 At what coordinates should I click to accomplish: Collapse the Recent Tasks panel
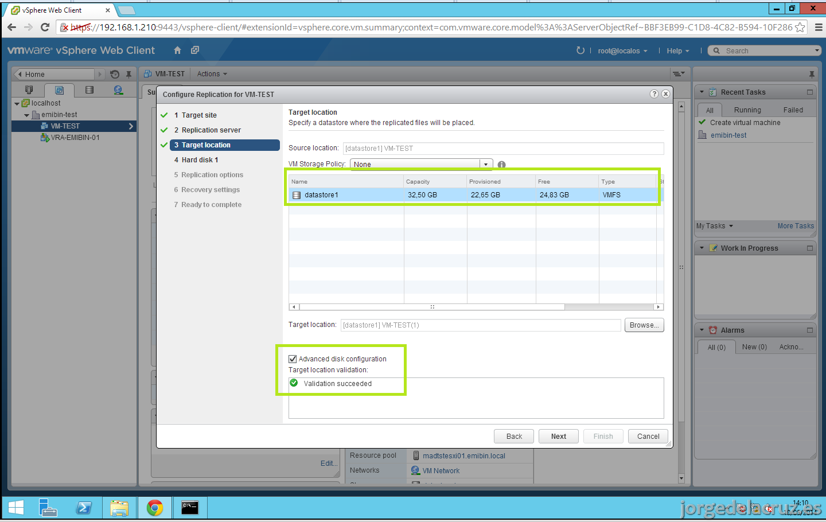tap(702, 92)
